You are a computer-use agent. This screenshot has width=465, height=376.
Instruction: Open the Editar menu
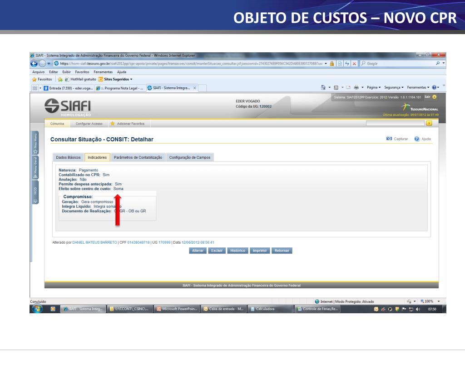54,72
